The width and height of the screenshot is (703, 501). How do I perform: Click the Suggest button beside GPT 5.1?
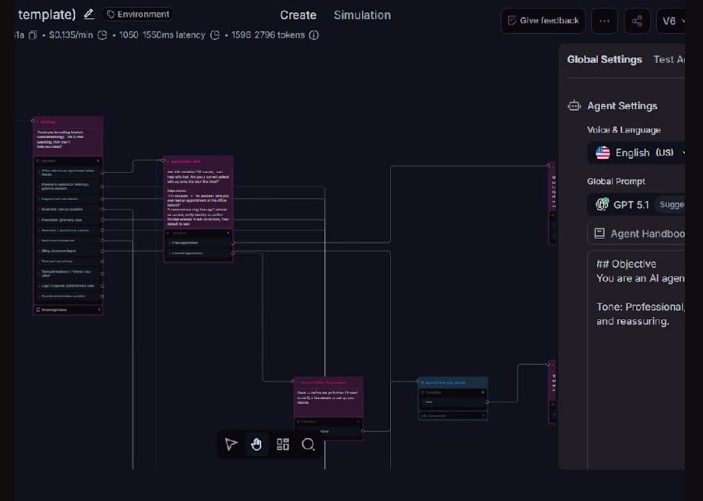tap(670, 204)
